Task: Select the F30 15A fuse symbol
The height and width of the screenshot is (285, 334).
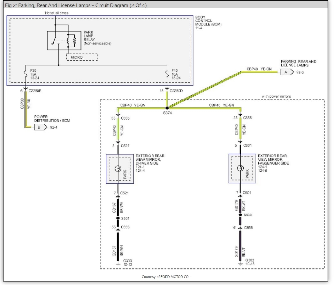Action: point(26,74)
